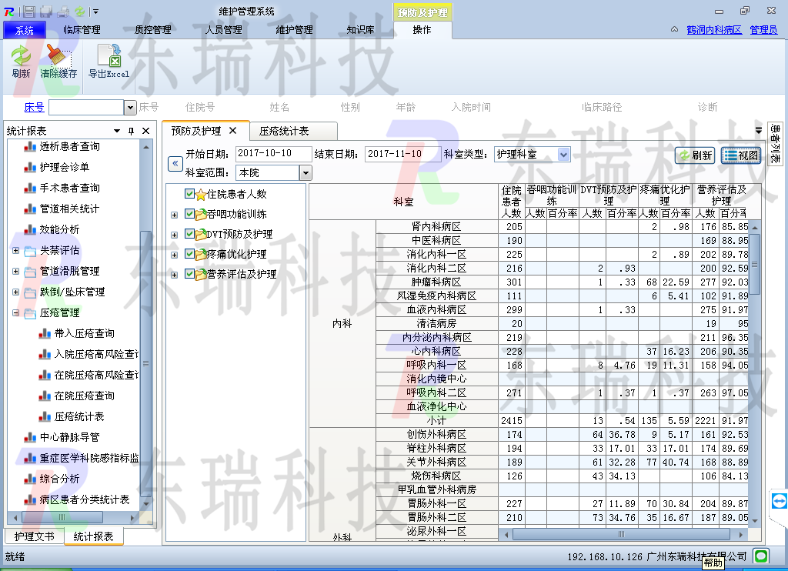Open 透析患者查询 report
This screenshot has height=571, width=788.
click(69, 146)
